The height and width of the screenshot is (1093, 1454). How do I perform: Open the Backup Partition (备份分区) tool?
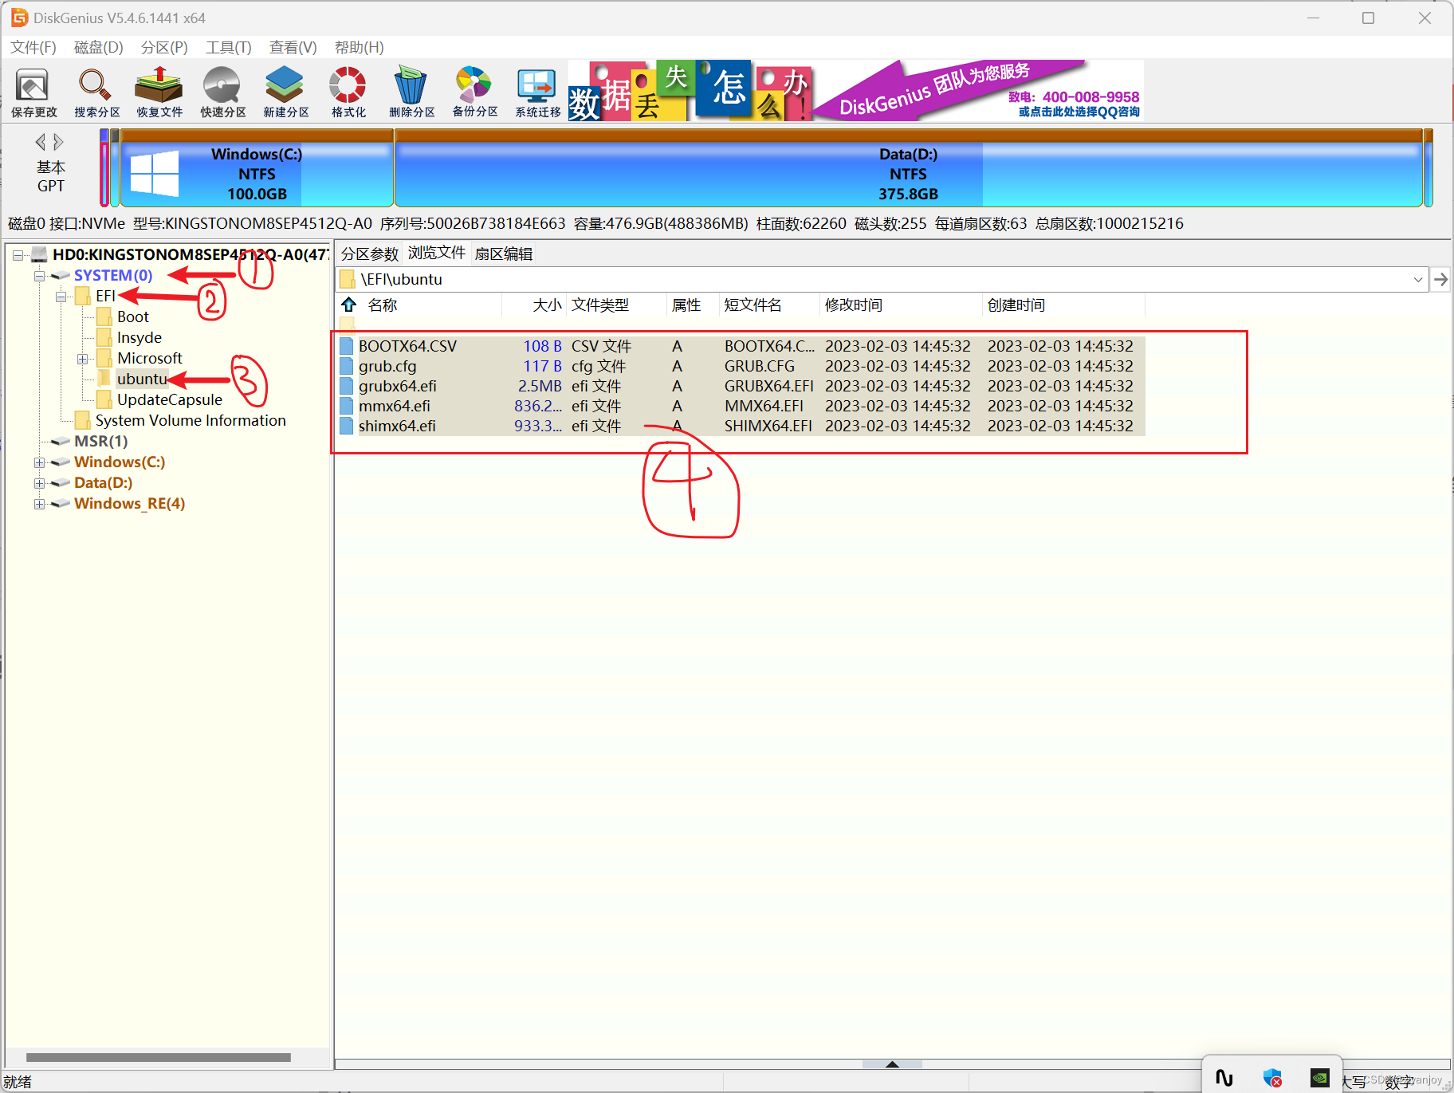pos(474,92)
